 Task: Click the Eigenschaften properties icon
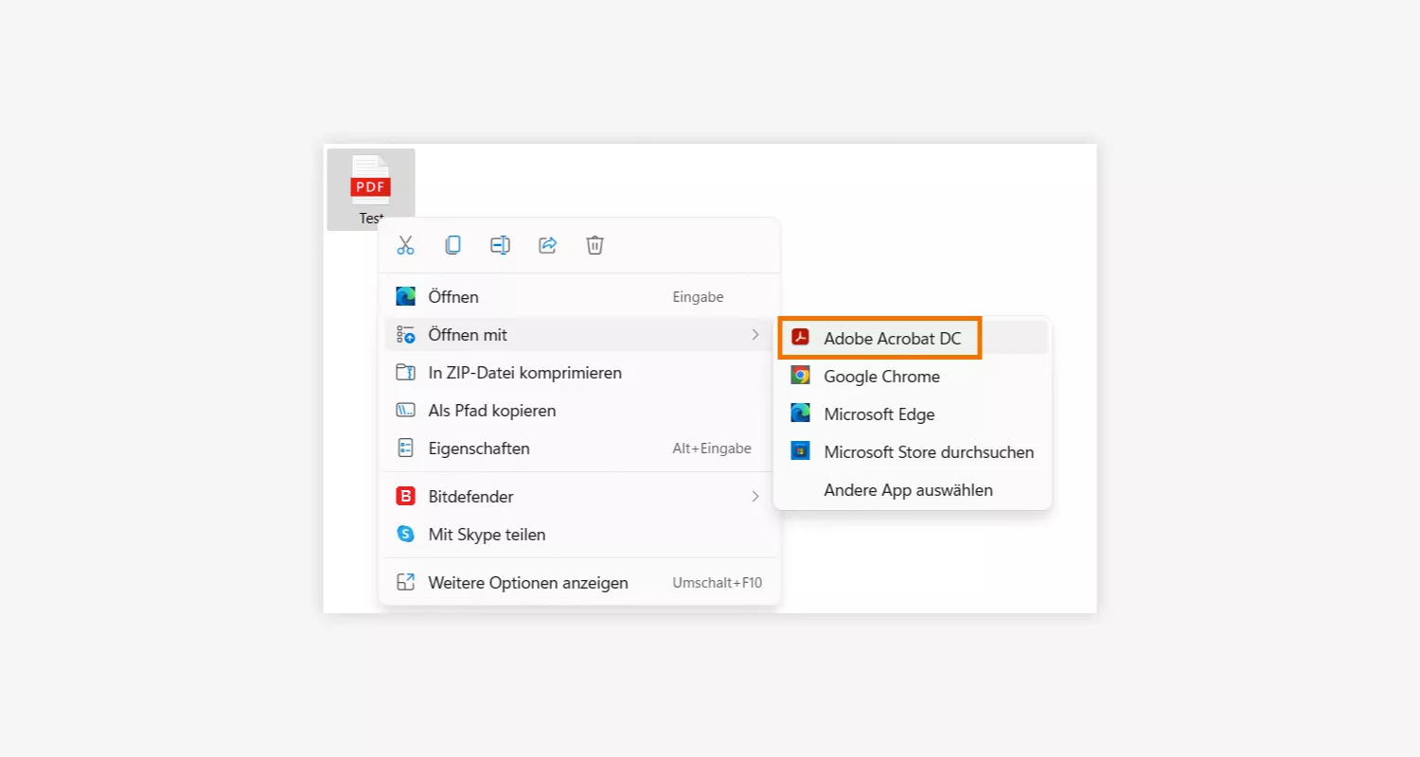point(405,449)
